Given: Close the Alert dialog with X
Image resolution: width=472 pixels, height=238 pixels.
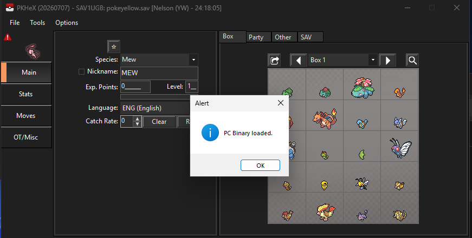Looking at the screenshot, I should (281, 103).
